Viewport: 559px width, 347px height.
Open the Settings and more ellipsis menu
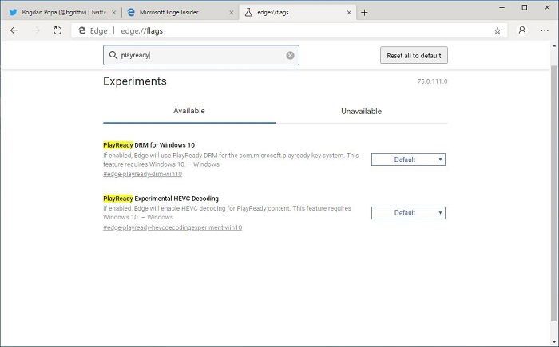(x=546, y=31)
